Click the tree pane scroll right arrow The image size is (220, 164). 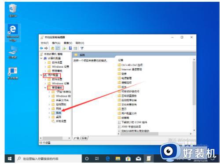(x=69, y=138)
